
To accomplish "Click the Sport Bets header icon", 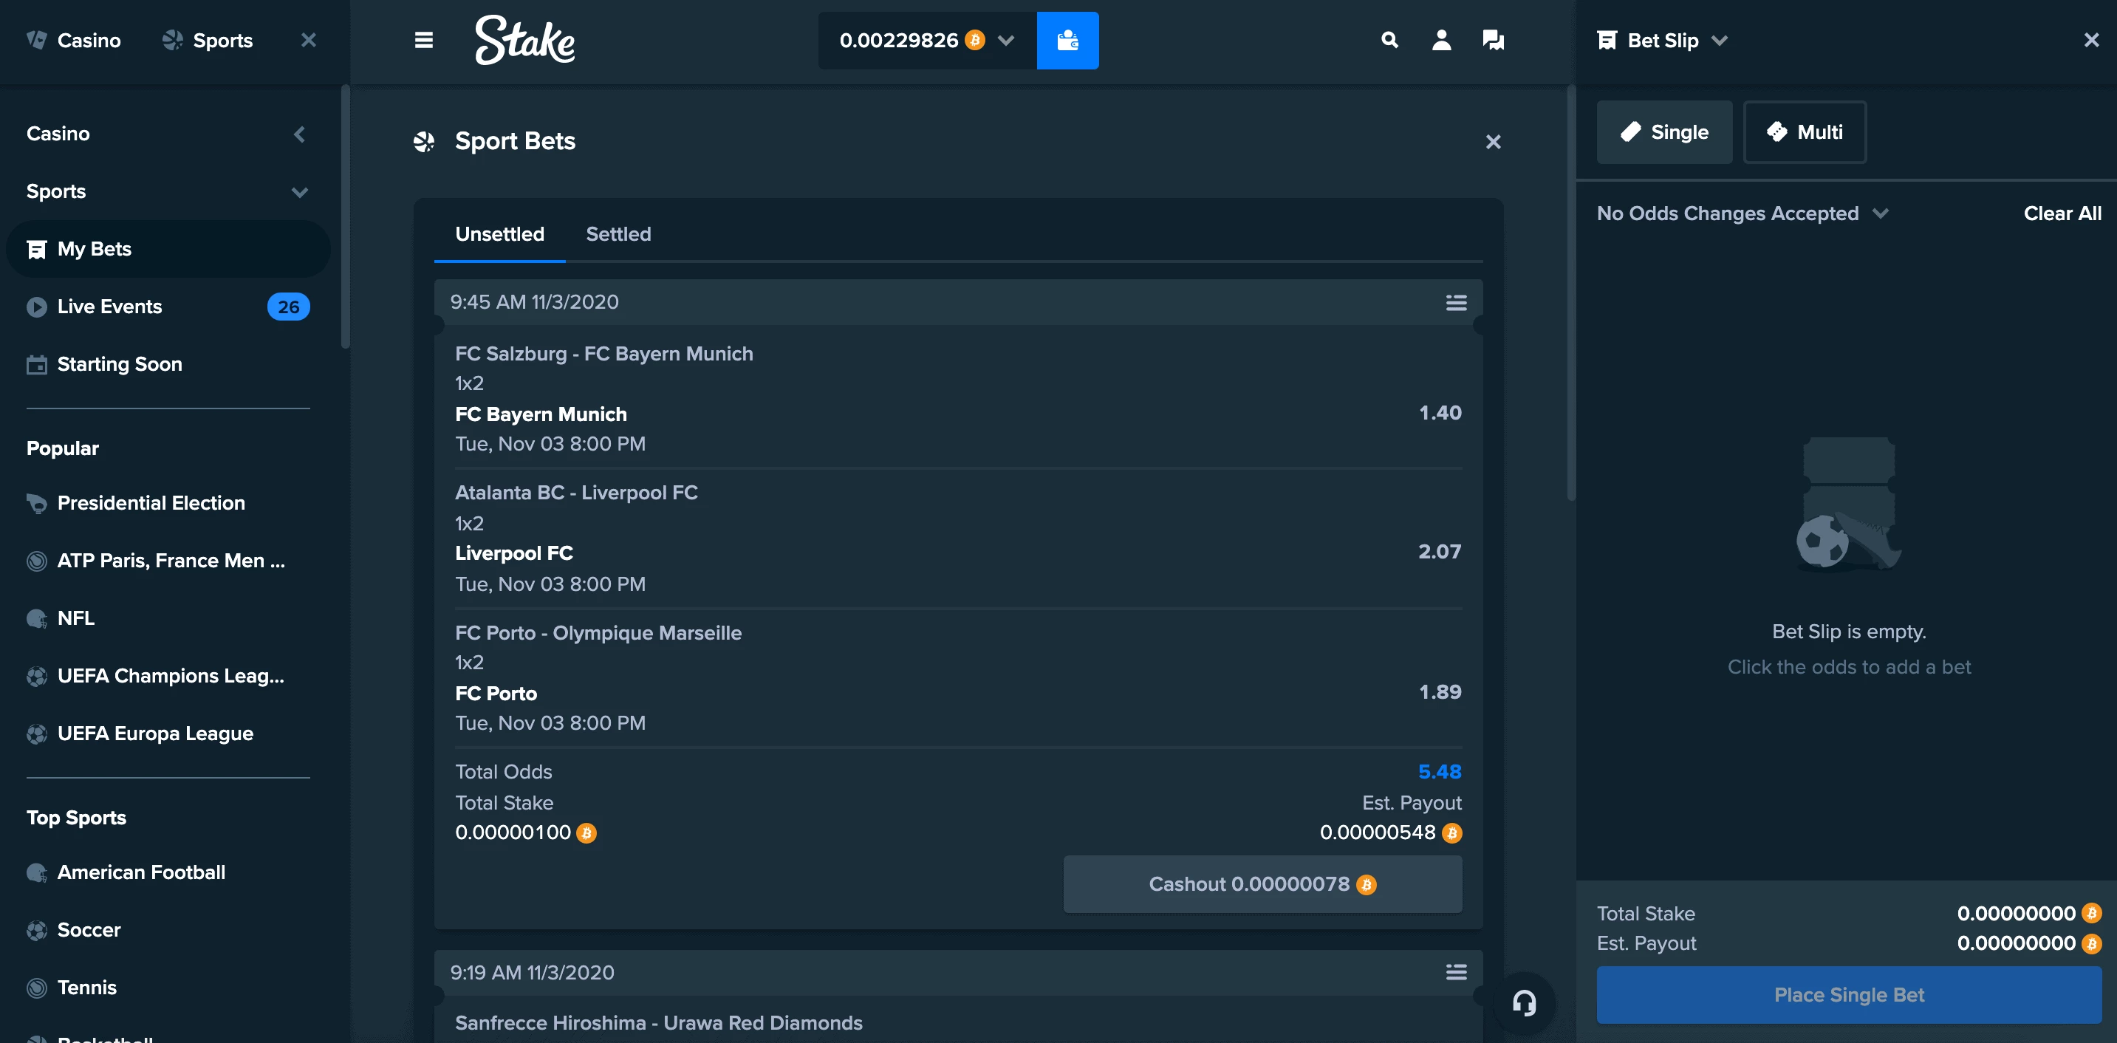I will click(x=424, y=142).
